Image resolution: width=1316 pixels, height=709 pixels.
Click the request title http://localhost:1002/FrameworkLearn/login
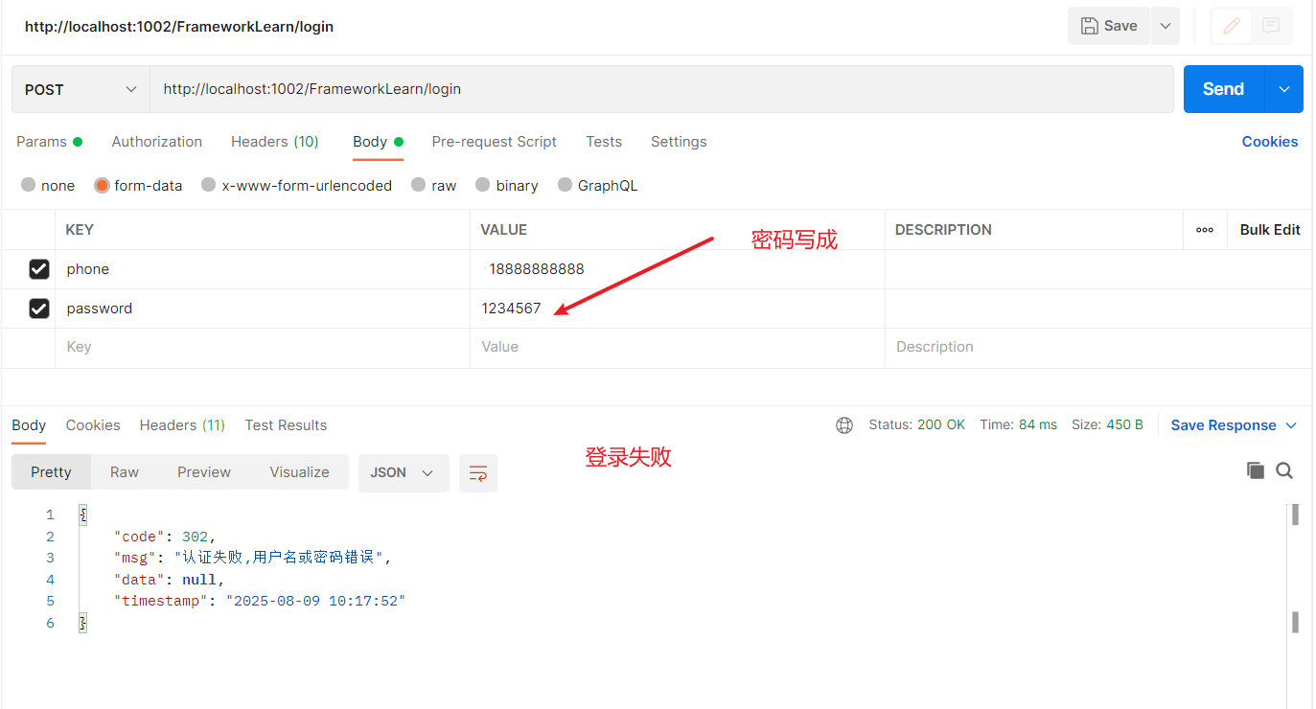click(x=179, y=27)
